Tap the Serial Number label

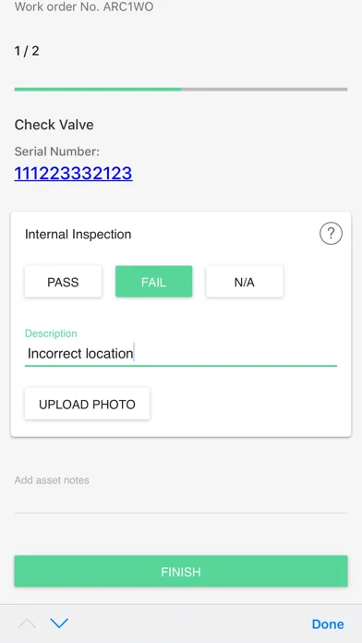tap(57, 152)
